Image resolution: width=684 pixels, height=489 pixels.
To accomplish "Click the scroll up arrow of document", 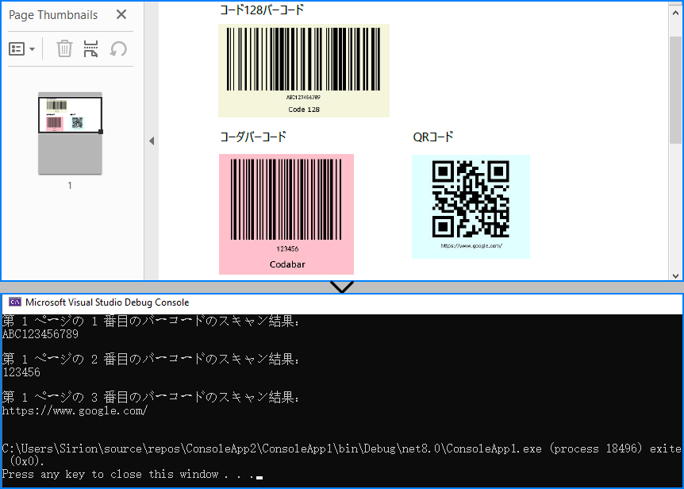I will (x=675, y=13).
